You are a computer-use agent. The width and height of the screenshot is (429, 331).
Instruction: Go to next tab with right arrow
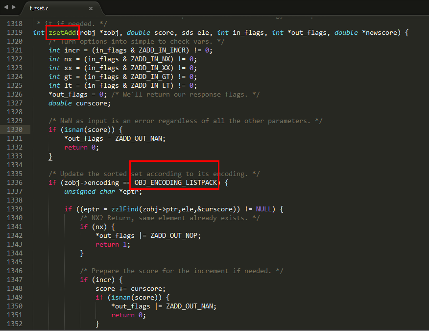pos(14,7)
